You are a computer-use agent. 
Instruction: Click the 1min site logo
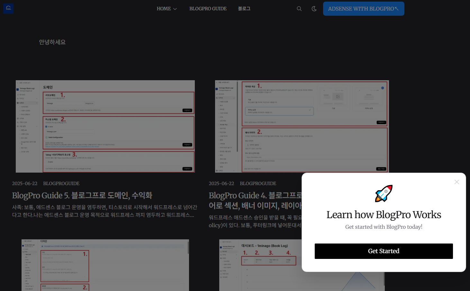[8, 9]
